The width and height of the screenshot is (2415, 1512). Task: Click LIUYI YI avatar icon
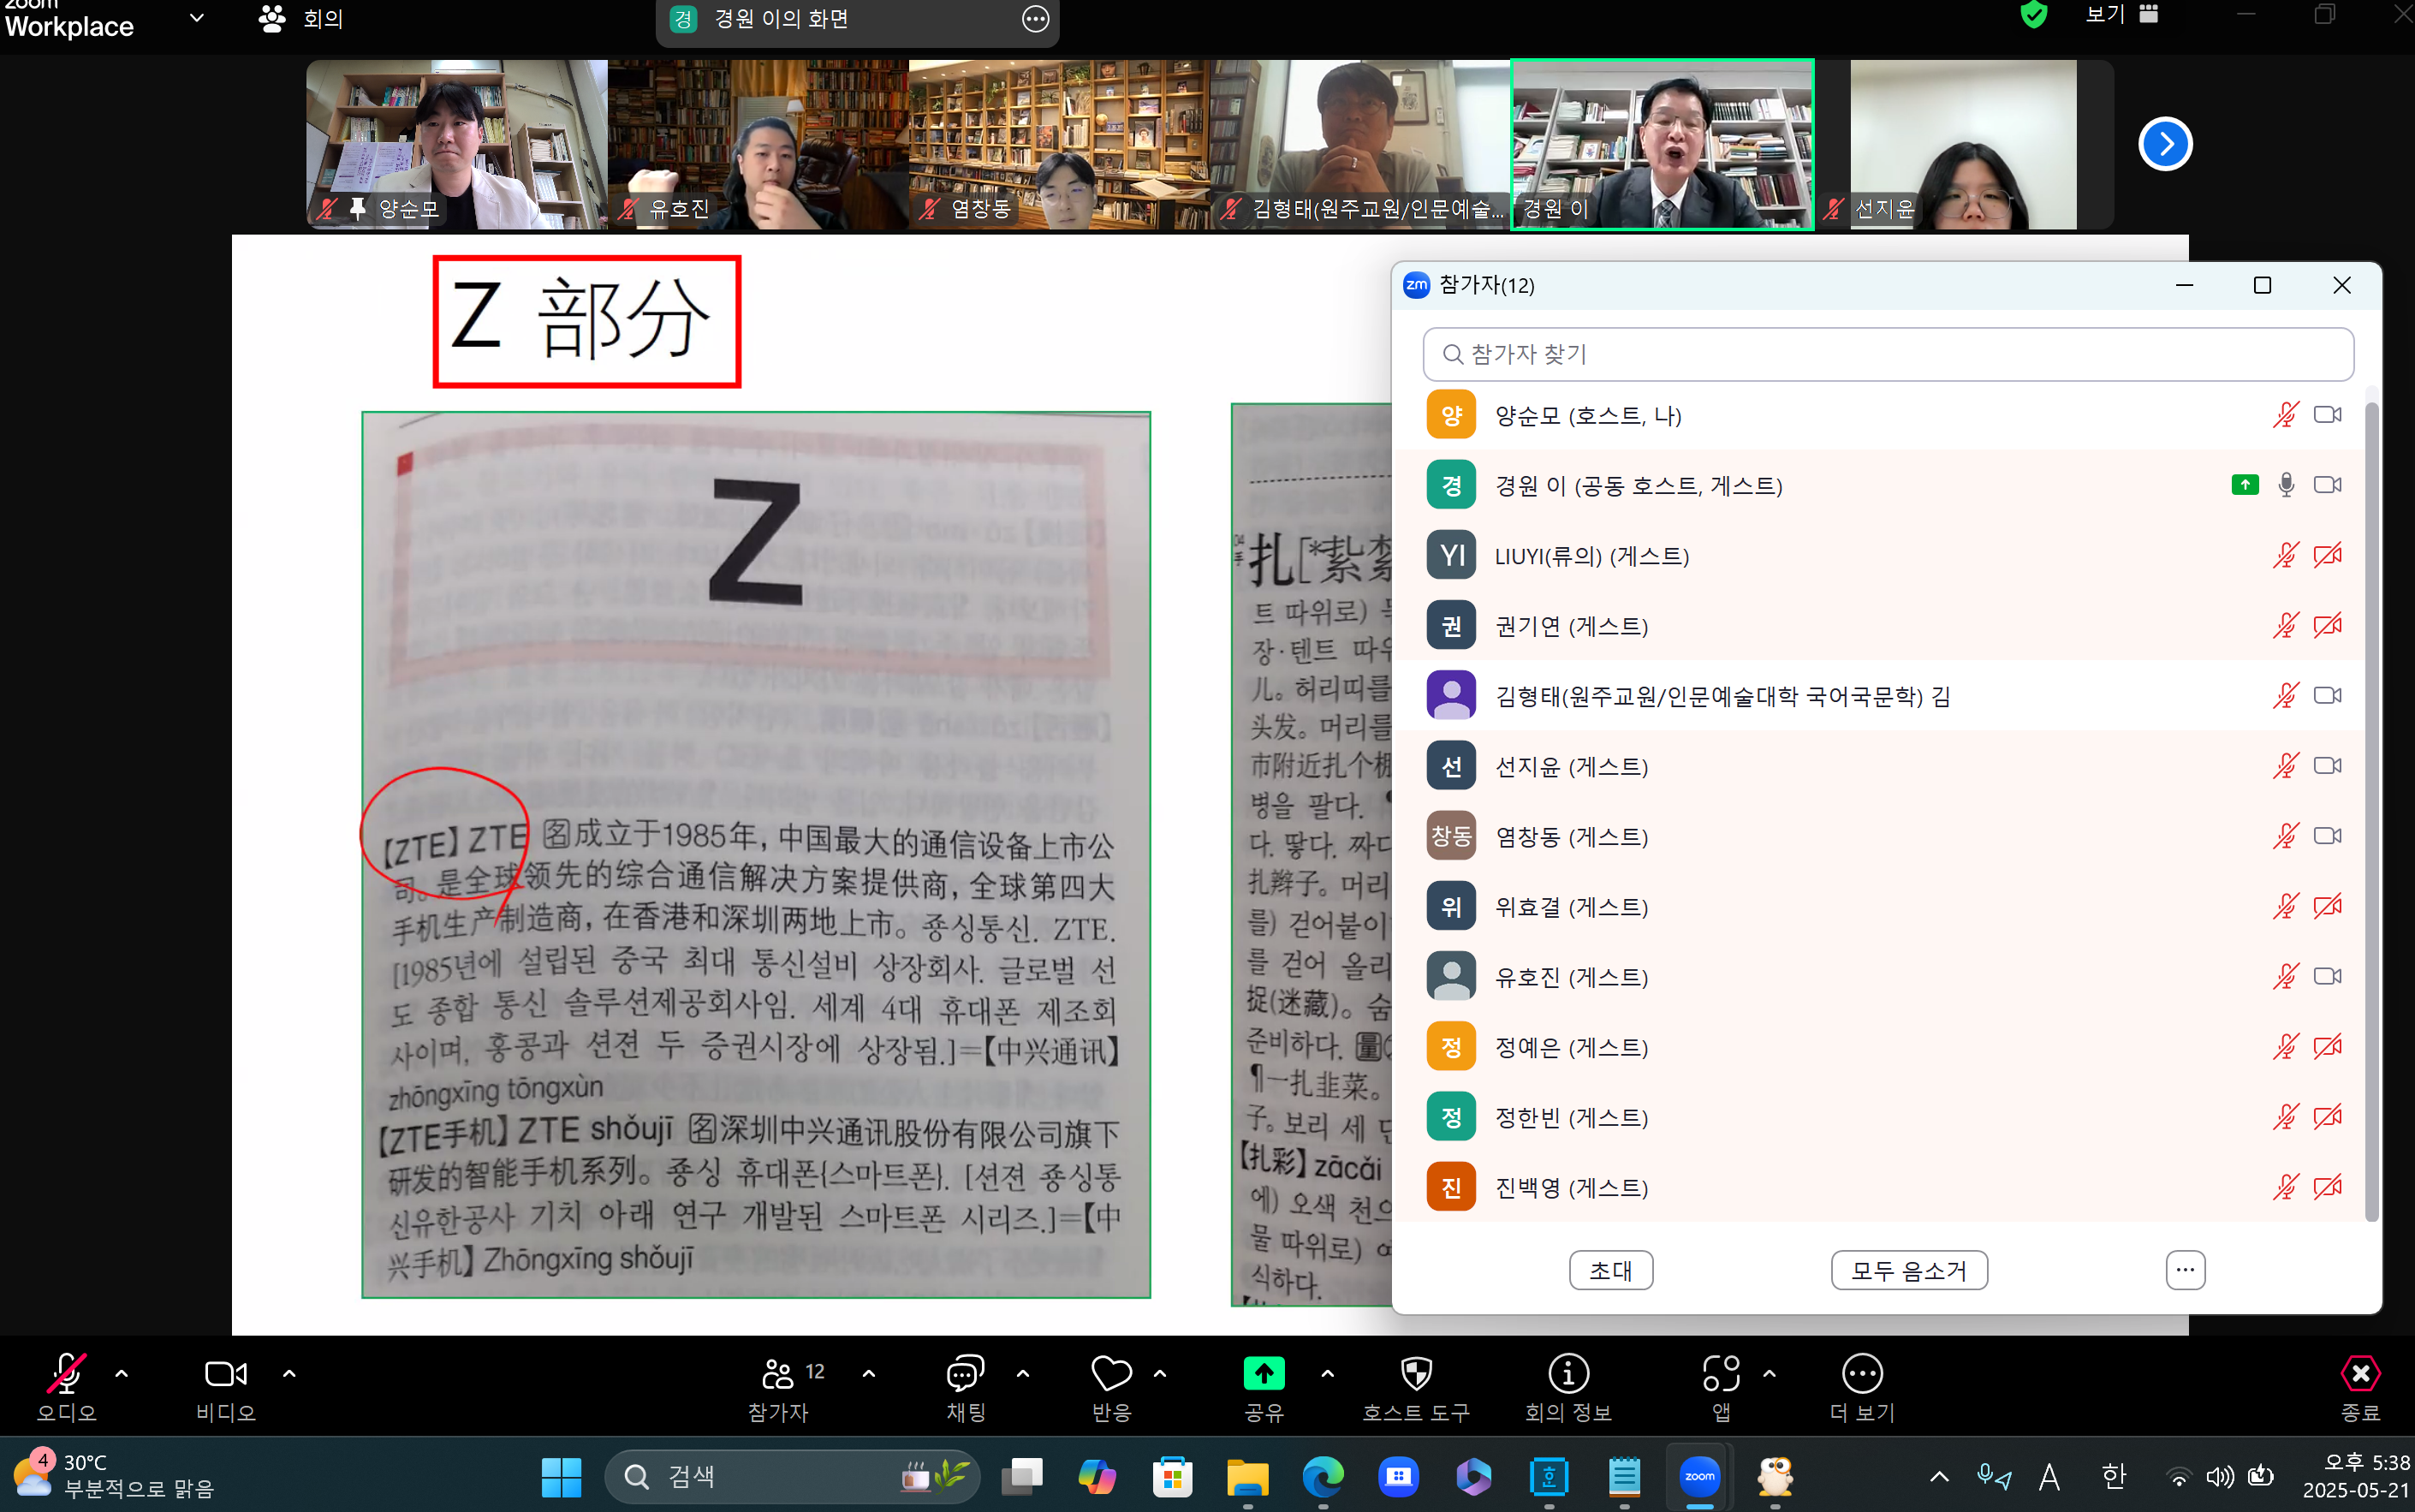1450,555
